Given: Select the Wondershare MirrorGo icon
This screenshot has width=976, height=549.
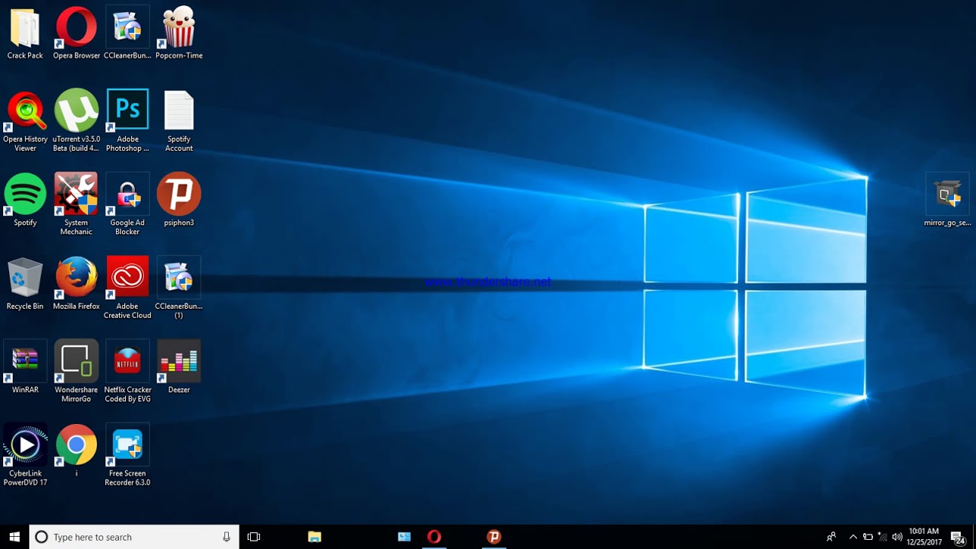Looking at the screenshot, I should (x=76, y=371).
